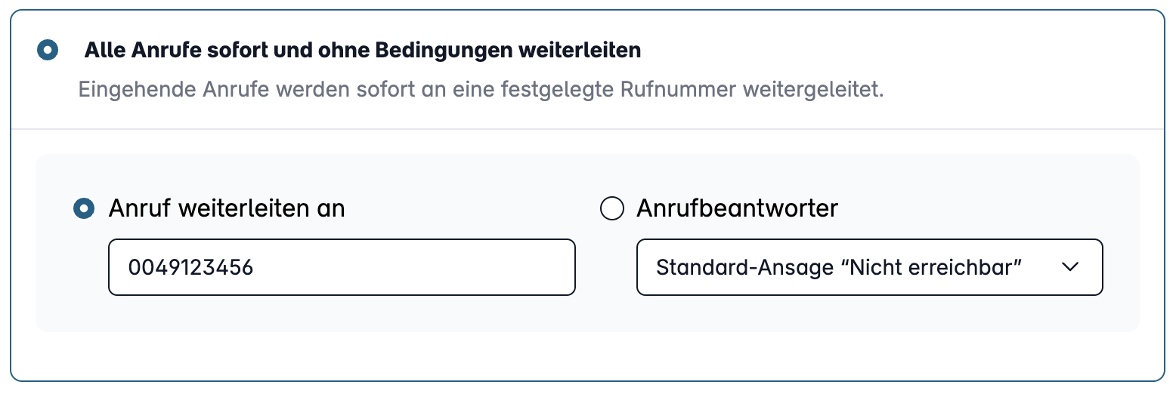Click the filled radio dot beside 'Anruf weiterleiten an'
1176x394 pixels.
click(x=83, y=208)
